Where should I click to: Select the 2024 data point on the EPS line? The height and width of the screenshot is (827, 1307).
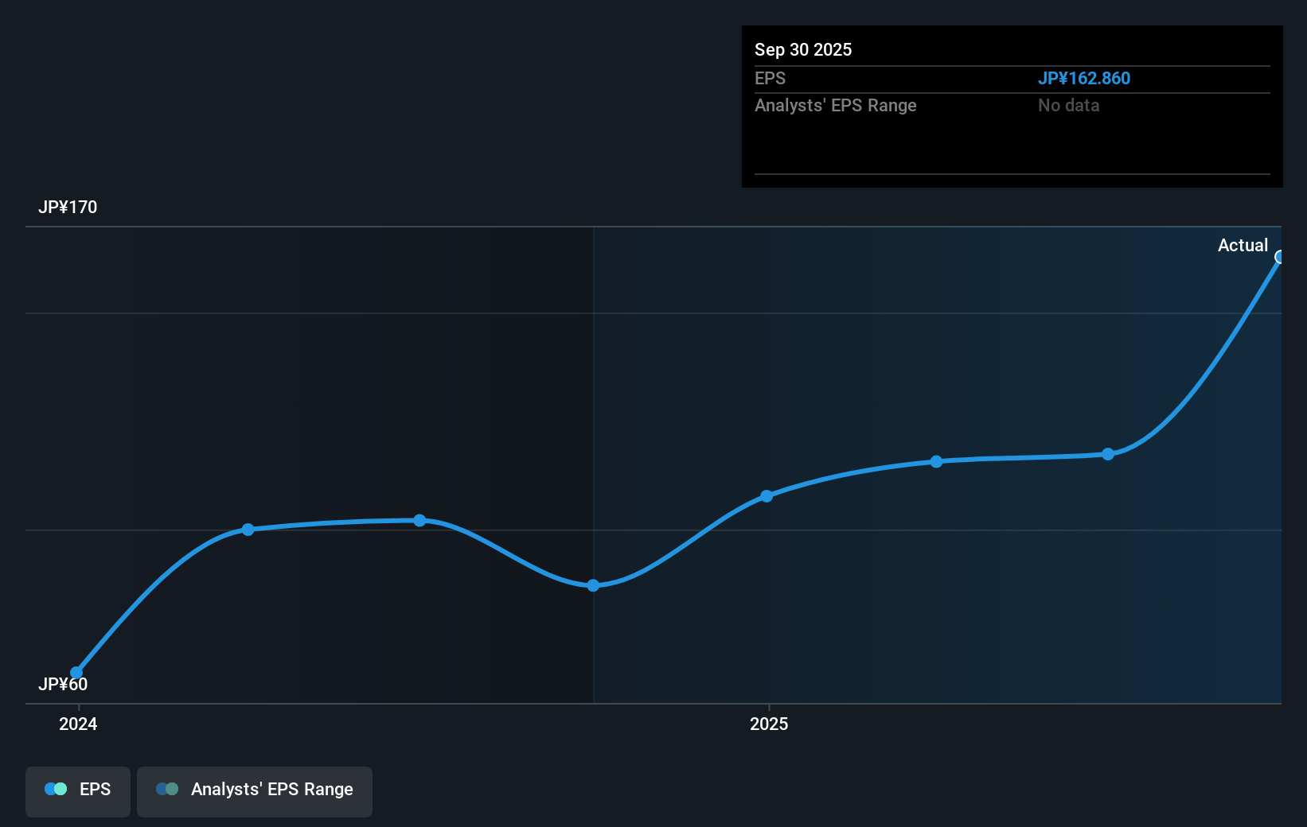pos(76,672)
